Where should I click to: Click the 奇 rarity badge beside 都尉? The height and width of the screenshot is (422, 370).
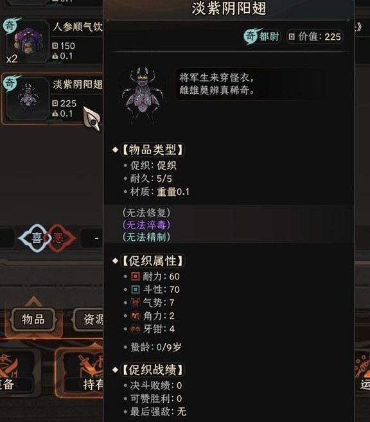tap(251, 36)
